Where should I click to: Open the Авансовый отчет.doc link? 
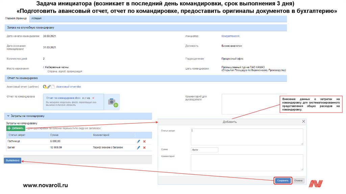tap(69, 87)
